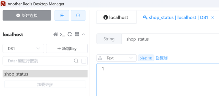The image size is (219, 96).
Task: Toggle the exact search checkbox
Action: pos(84,61)
